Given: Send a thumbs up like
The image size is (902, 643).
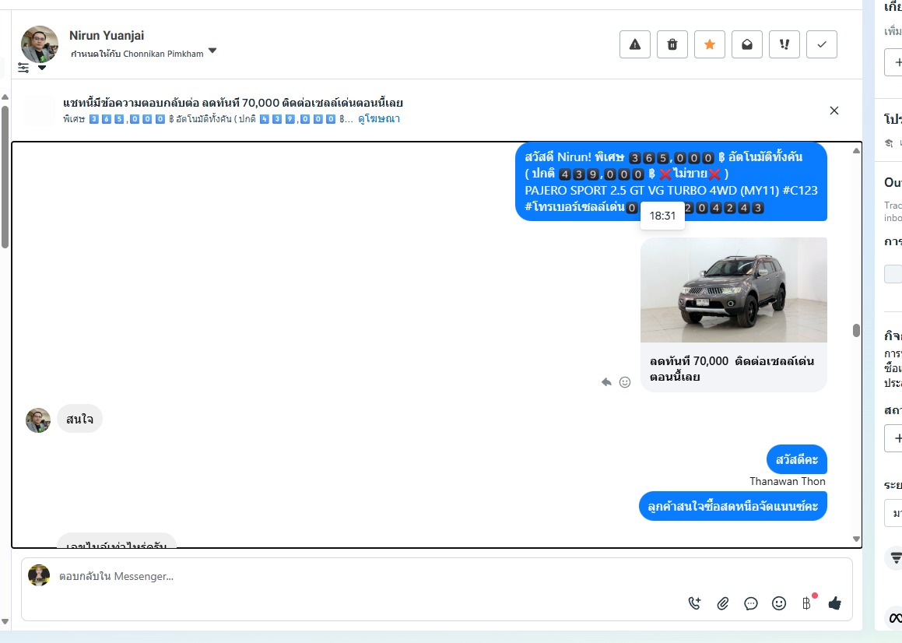Looking at the screenshot, I should pos(835,603).
